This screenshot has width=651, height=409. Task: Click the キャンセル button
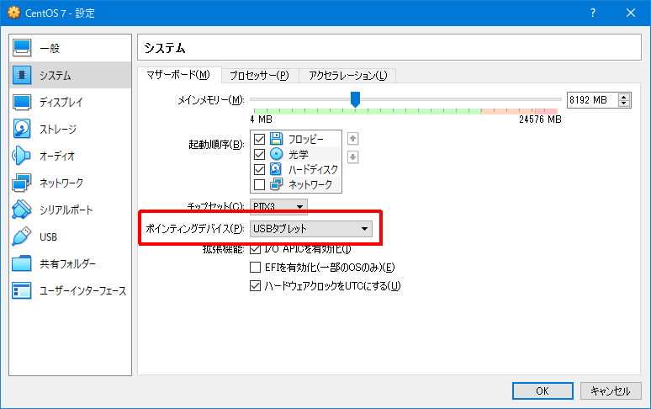(611, 390)
